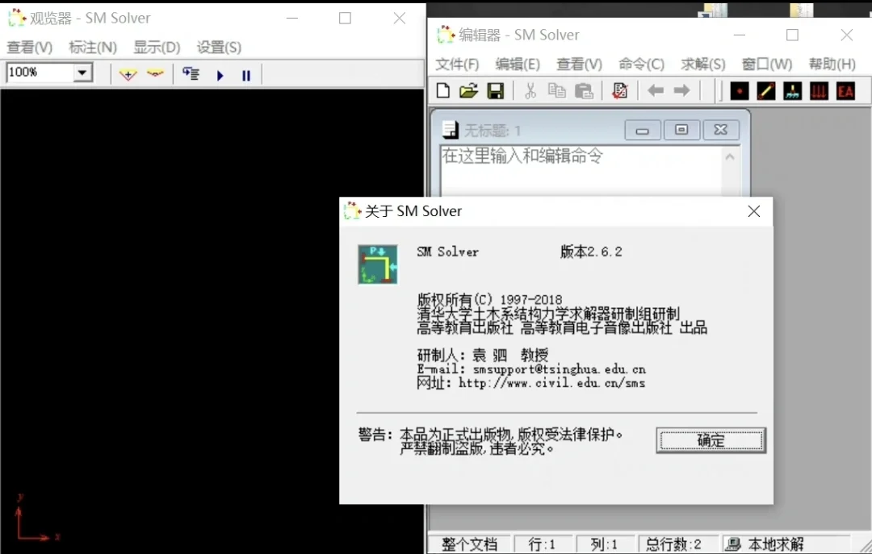Image resolution: width=872 pixels, height=554 pixels.
Task: Select the cut scissors icon
Action: tap(530, 90)
